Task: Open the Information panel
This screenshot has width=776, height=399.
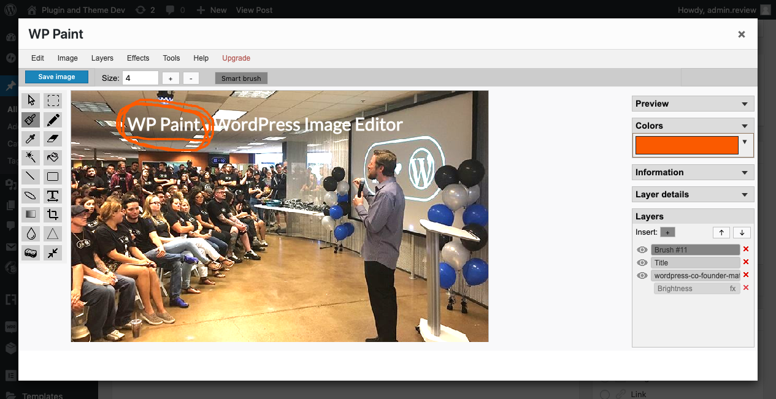Action: click(693, 172)
